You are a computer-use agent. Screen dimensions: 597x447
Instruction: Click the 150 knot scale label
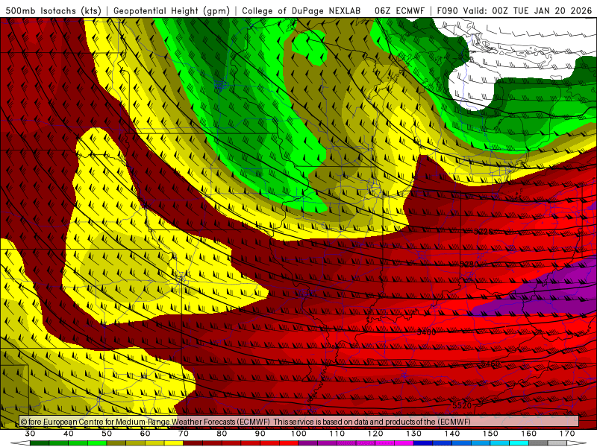pos(490,434)
